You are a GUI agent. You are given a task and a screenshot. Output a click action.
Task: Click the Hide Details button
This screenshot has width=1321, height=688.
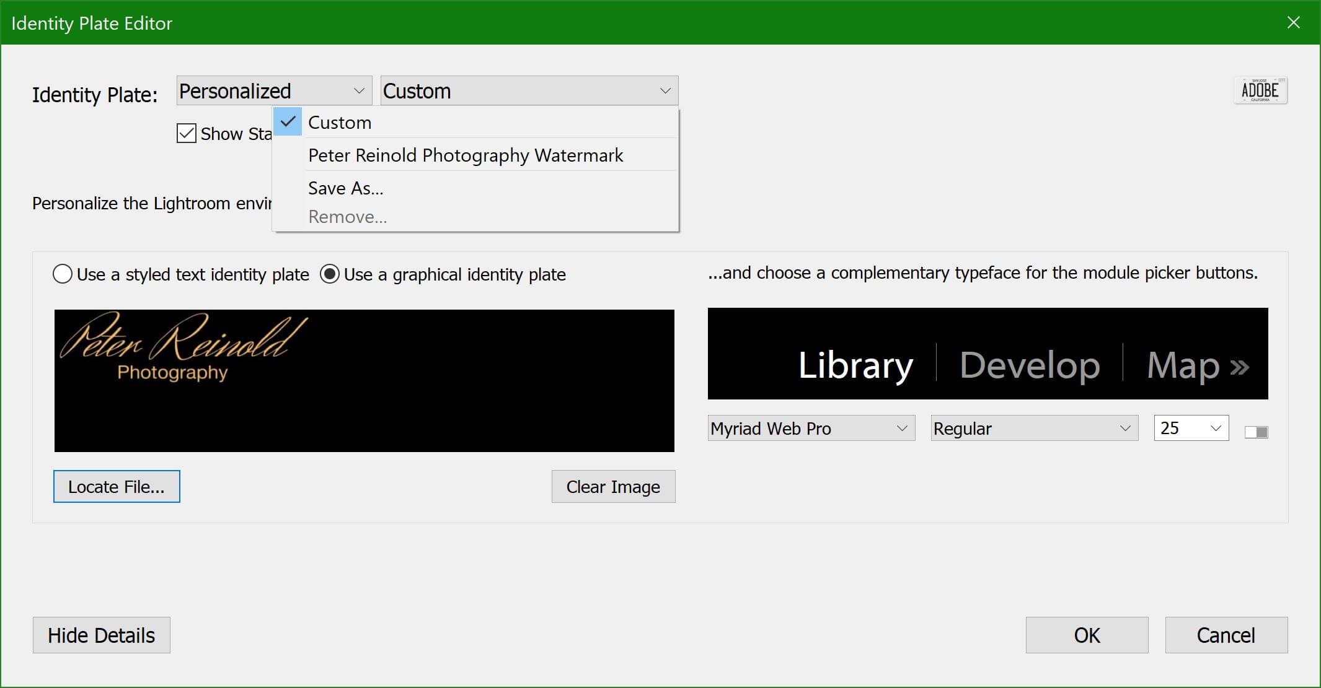(x=101, y=635)
